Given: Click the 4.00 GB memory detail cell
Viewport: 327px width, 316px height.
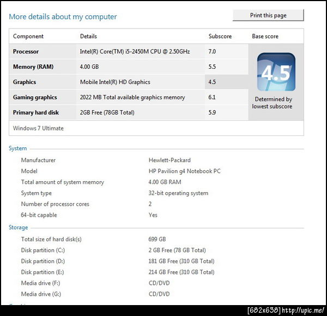Looking at the screenshot, I should point(89,67).
